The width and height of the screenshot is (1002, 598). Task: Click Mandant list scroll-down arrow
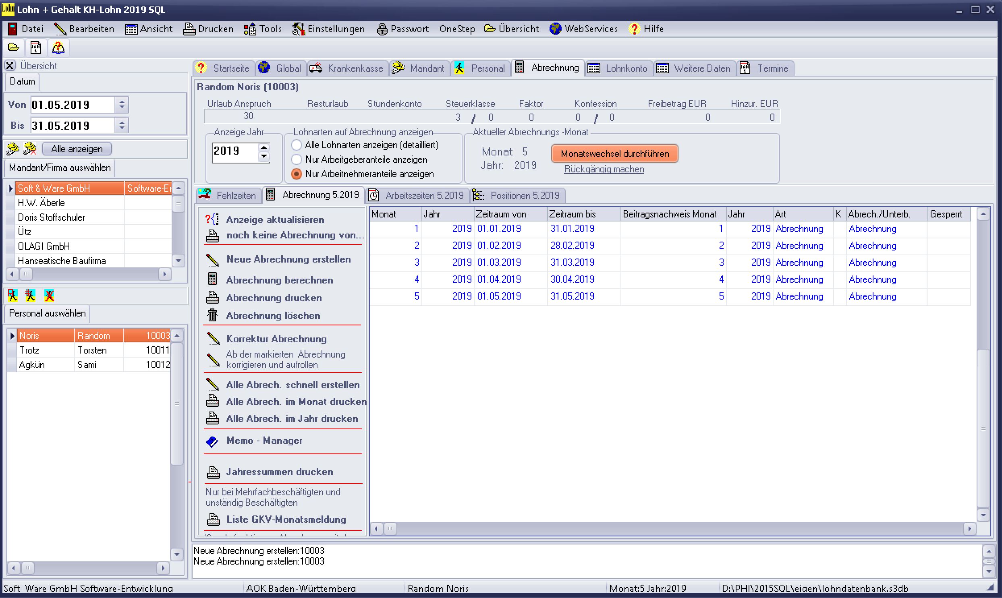point(178,260)
